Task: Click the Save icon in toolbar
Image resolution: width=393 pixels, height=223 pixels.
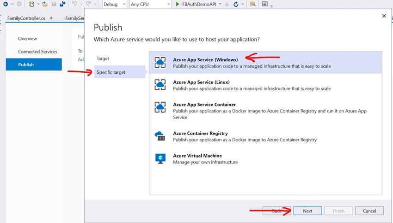Action: tap(54, 4)
